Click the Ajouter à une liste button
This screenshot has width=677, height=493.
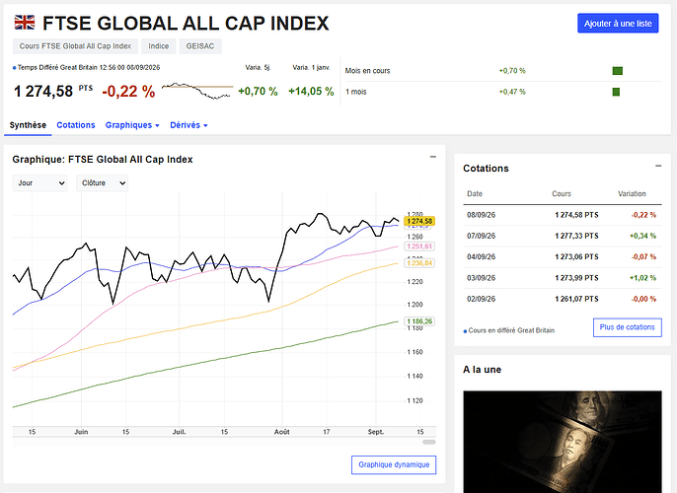click(x=618, y=24)
